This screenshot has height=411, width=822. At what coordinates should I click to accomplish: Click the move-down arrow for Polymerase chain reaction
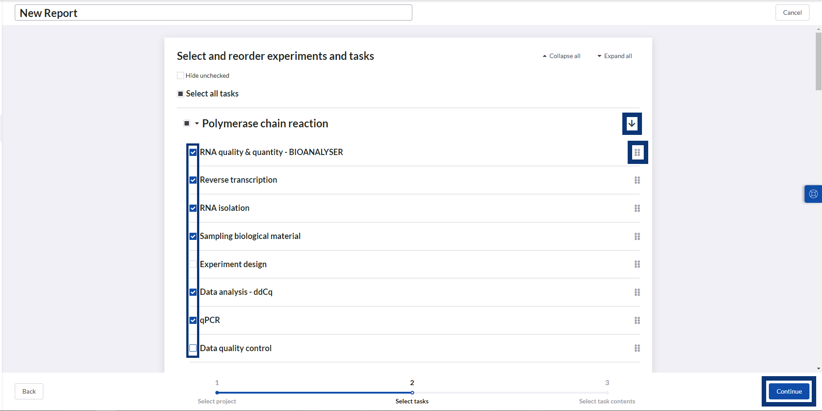point(632,124)
